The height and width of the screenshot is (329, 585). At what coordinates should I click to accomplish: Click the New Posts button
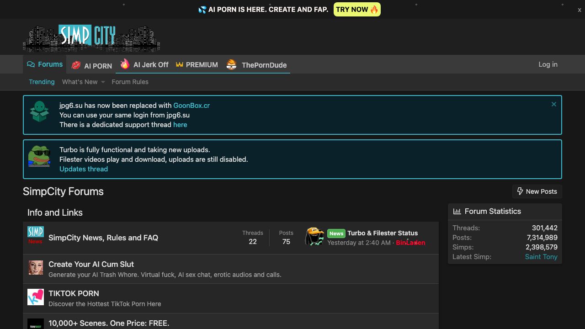tap(537, 191)
